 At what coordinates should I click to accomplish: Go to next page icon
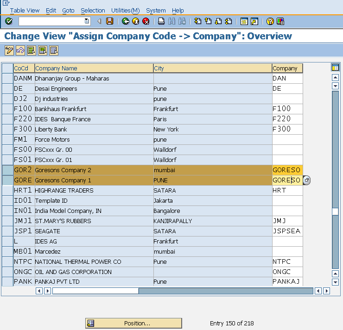pos(218,21)
